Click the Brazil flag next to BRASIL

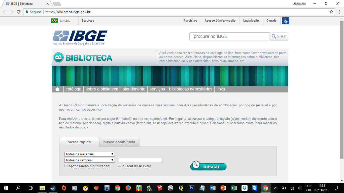(55, 21)
